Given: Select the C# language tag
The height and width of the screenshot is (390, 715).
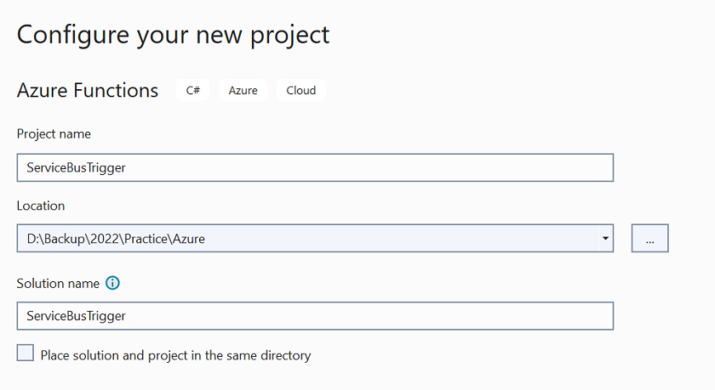Looking at the screenshot, I should (193, 90).
